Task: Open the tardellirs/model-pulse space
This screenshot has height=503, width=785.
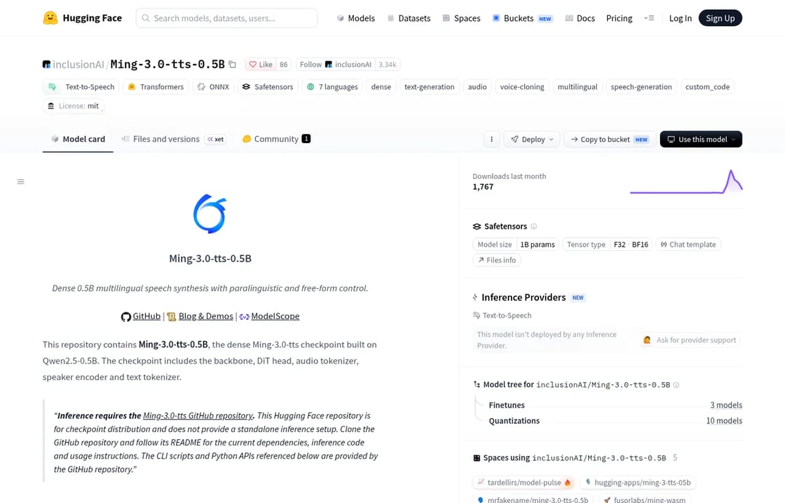Action: tap(524, 483)
